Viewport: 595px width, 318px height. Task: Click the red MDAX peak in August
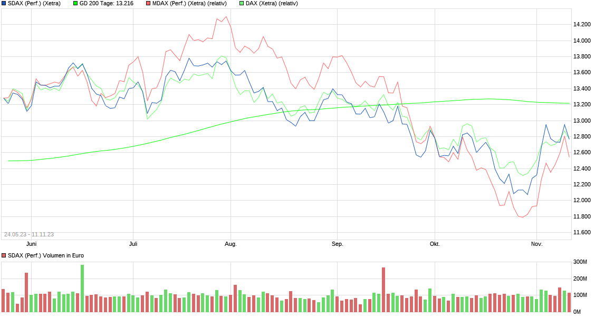point(226,17)
